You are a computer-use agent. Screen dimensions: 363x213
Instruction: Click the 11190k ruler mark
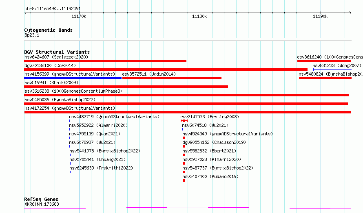[x=320, y=16]
